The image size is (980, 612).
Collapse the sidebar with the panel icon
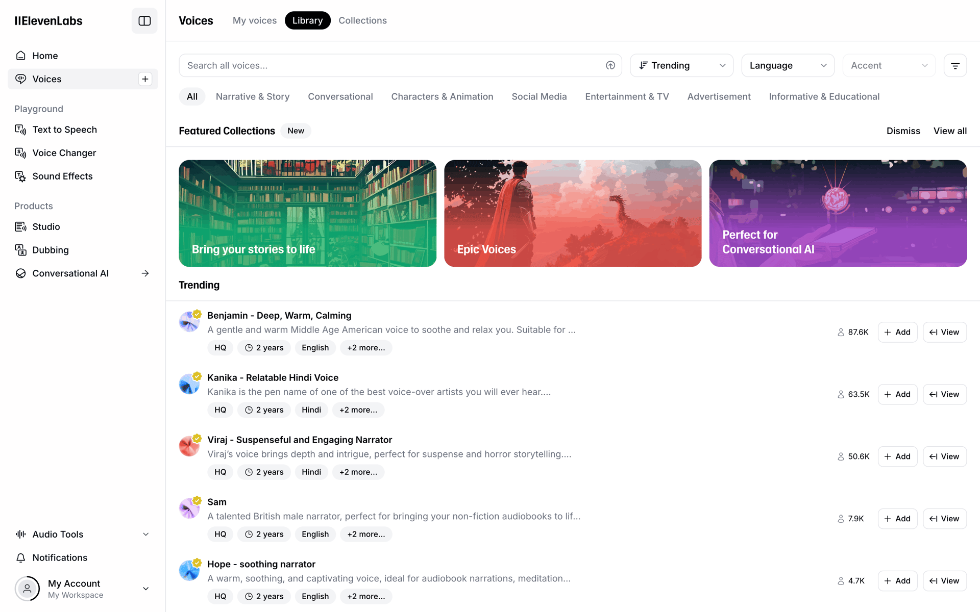[144, 21]
